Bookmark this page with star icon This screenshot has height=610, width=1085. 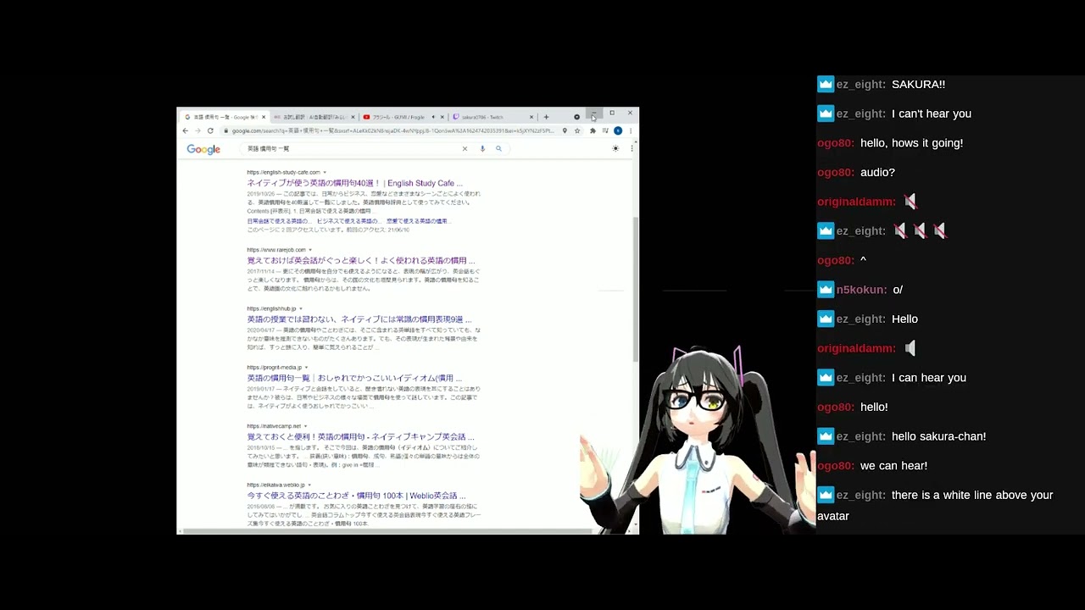tap(577, 130)
